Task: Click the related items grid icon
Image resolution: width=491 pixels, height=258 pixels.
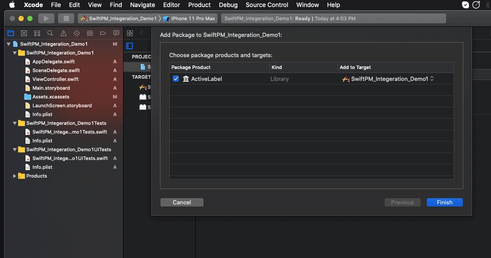Action: click(x=130, y=33)
